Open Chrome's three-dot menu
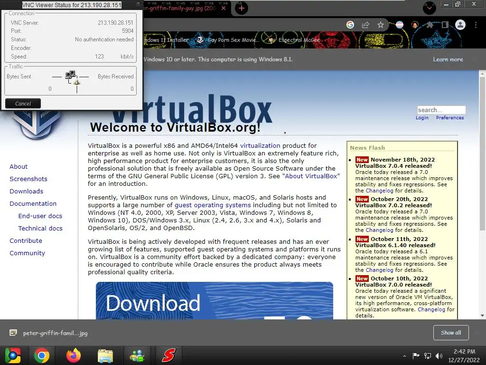 [476, 25]
